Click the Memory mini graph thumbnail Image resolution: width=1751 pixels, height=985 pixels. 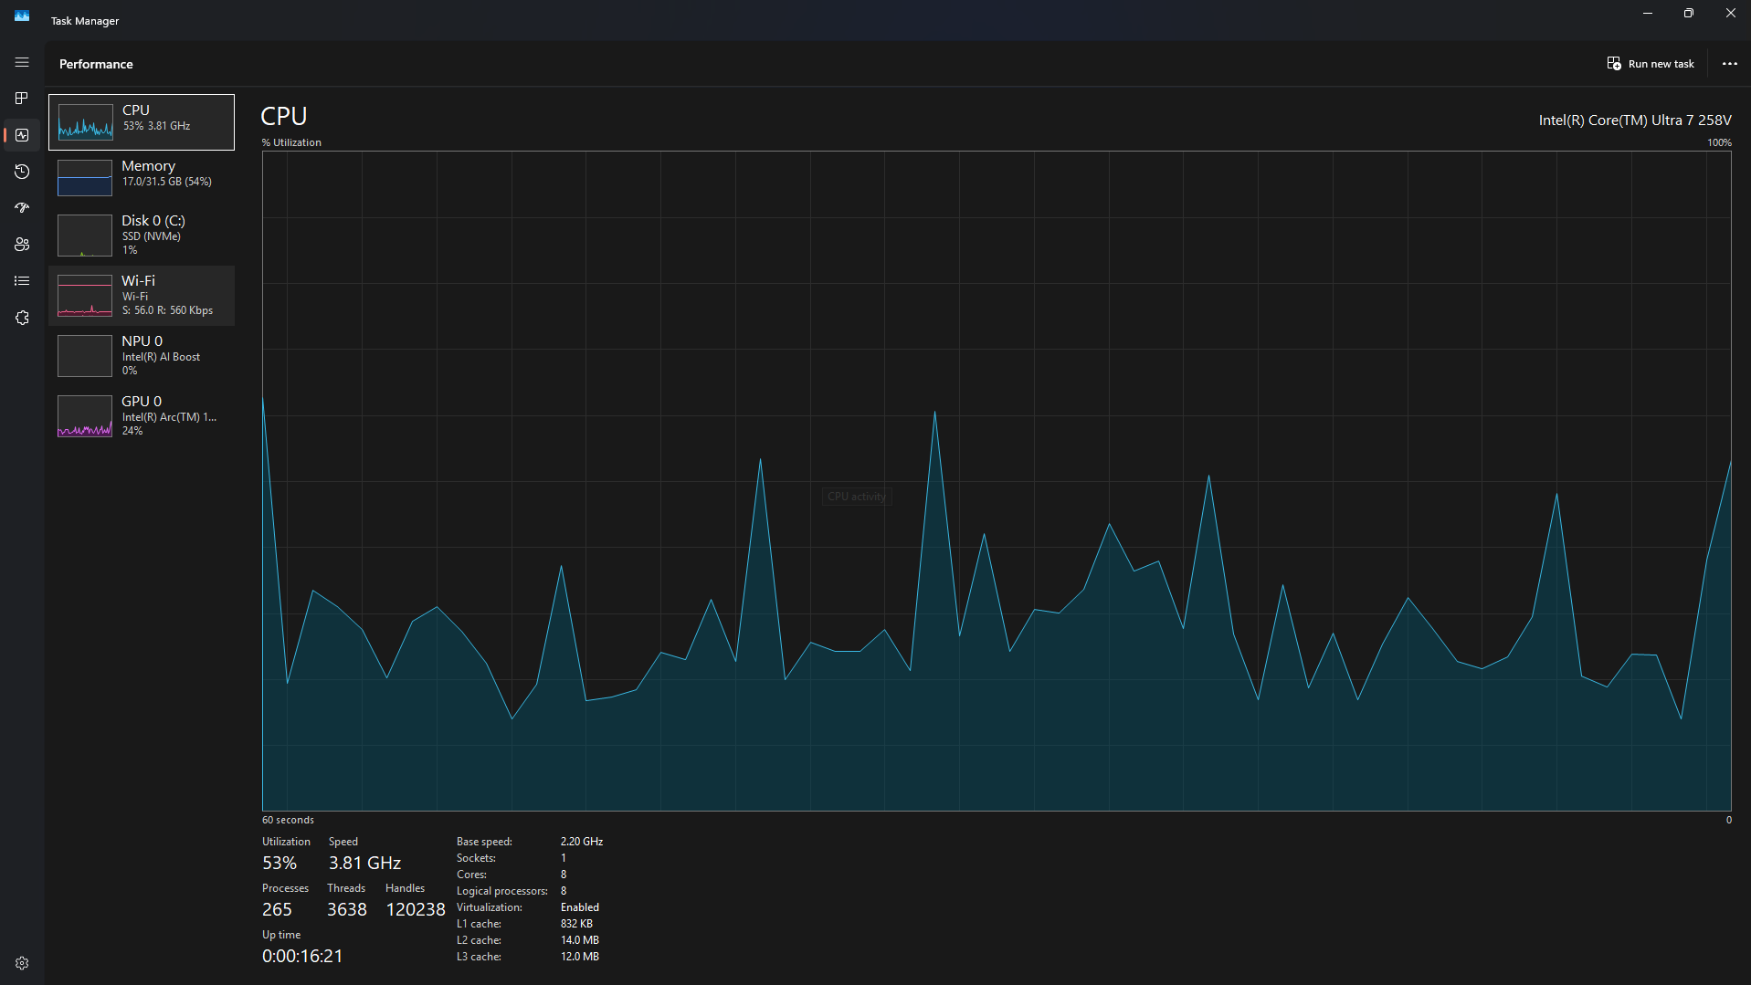click(85, 177)
